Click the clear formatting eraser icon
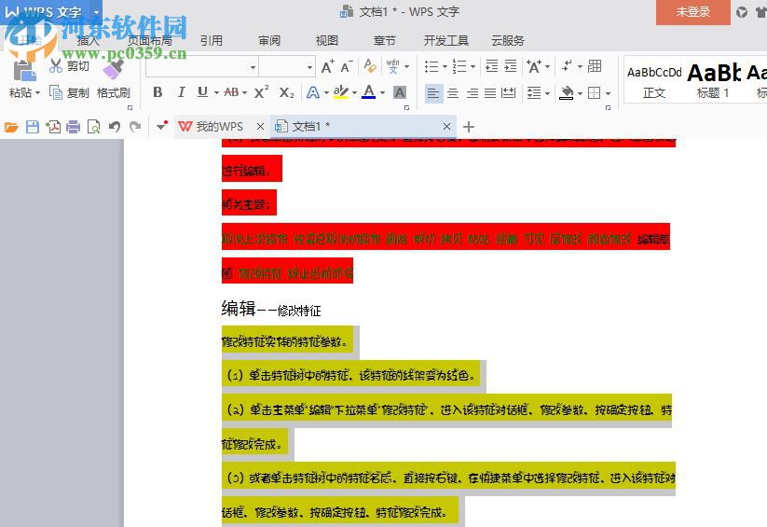Viewport: 767px width, 527px height. point(370,65)
